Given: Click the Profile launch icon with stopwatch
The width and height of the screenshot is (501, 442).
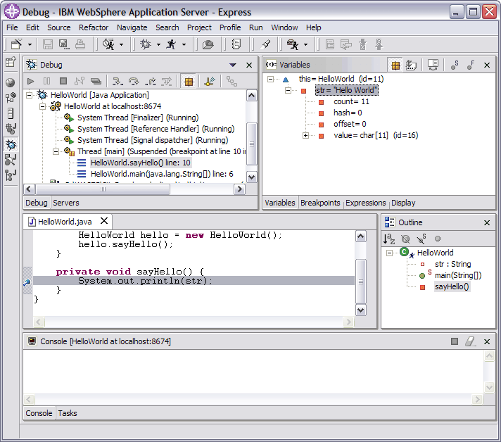Looking at the screenshot, I should 109,44.
